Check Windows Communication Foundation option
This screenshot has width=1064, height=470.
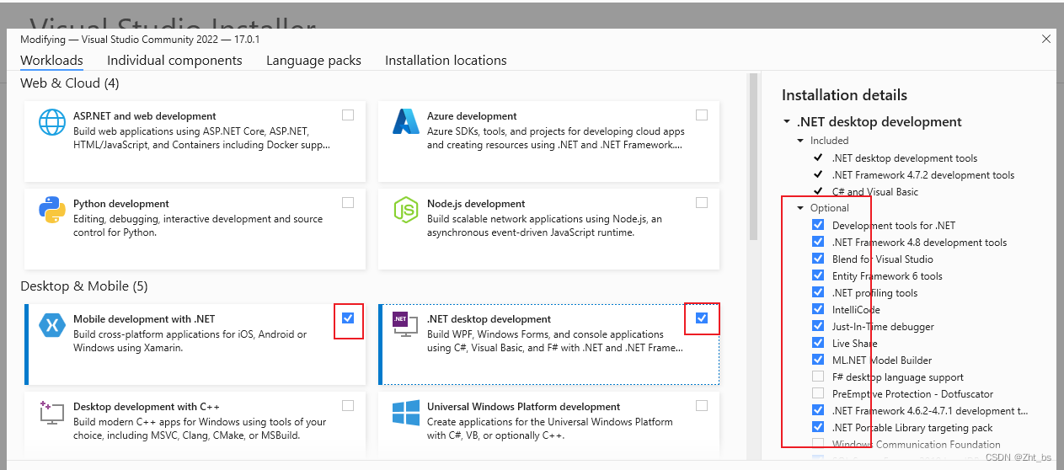[818, 444]
